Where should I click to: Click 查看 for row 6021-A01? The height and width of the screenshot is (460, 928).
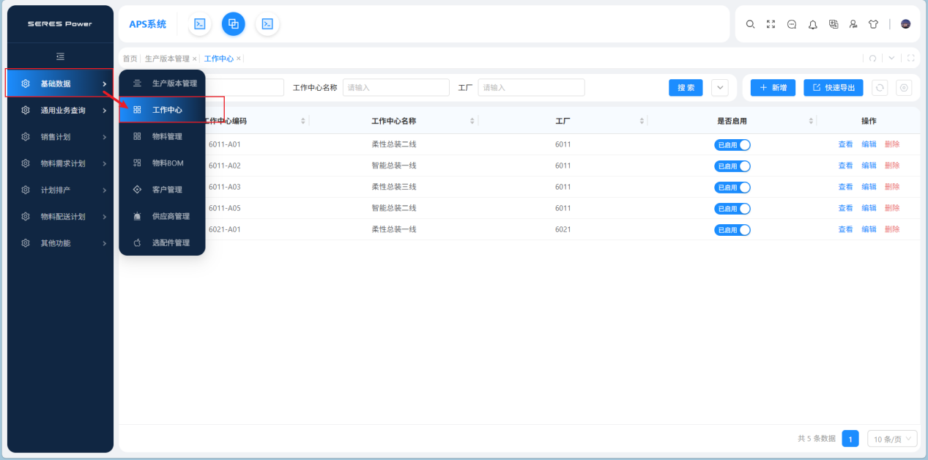coord(845,230)
